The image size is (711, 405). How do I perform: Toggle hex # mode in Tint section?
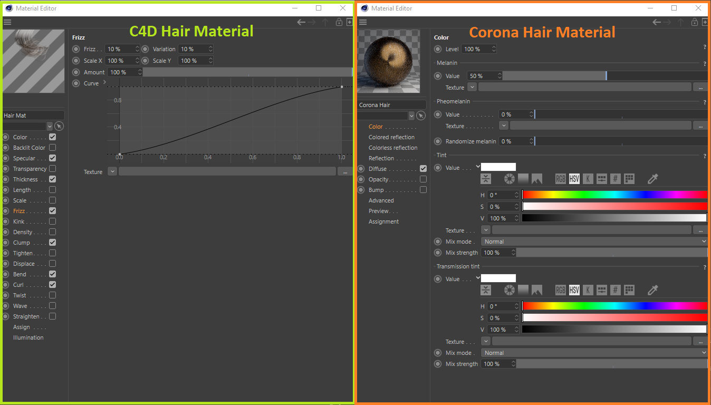coord(615,179)
